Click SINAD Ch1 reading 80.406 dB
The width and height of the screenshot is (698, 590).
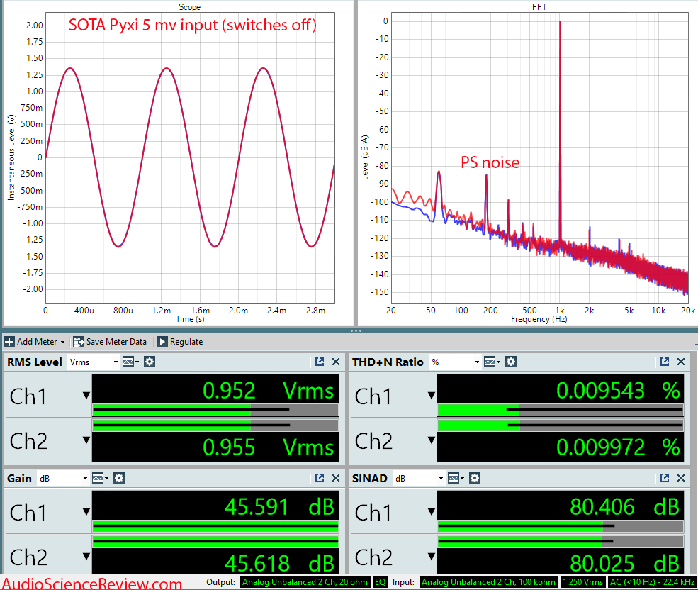[x=624, y=506]
